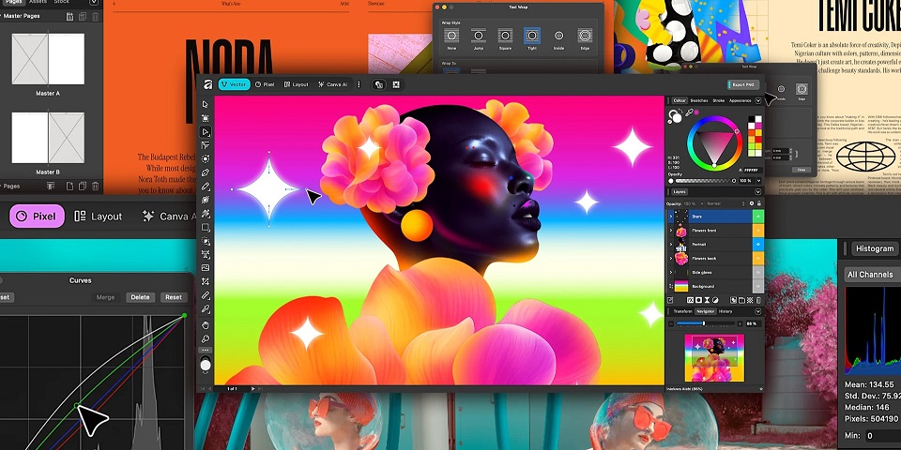The height and width of the screenshot is (450, 901).
Task: Select the Pen tool
Action: 206,172
